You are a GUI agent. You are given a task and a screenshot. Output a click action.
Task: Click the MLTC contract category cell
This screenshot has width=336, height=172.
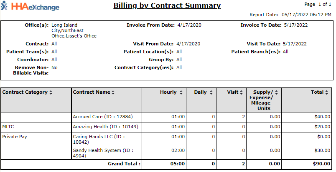coord(8,127)
